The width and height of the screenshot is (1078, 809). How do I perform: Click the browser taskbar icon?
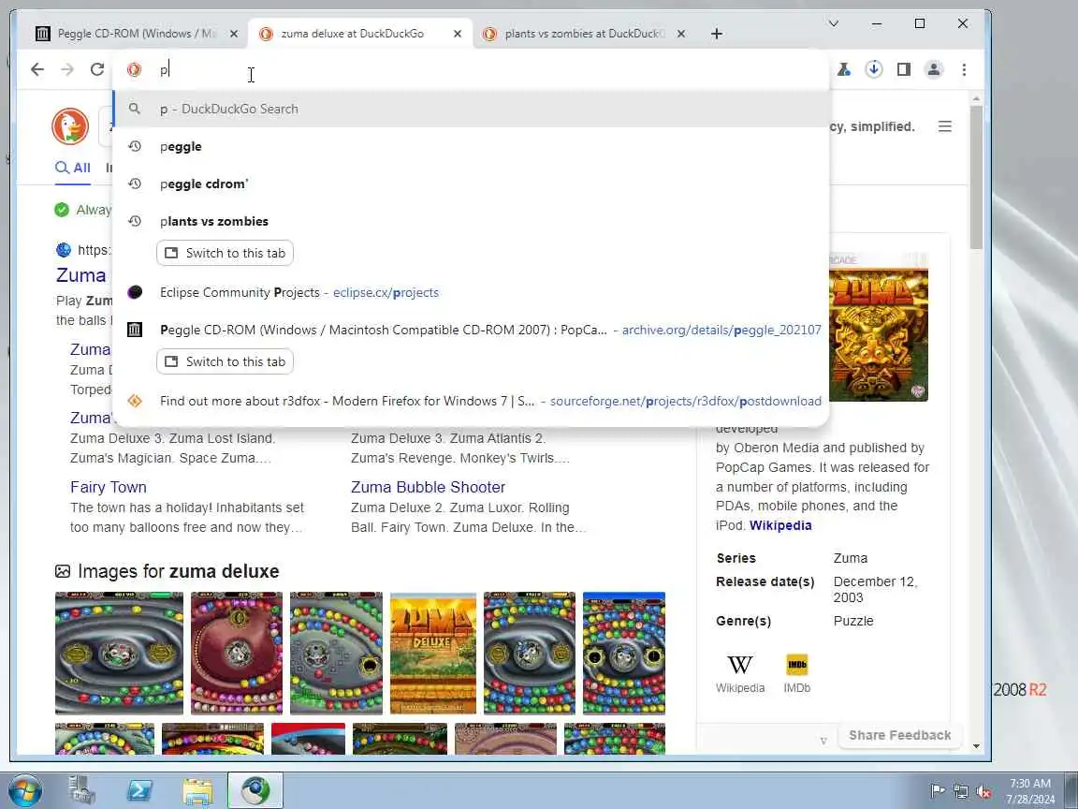pos(255,790)
